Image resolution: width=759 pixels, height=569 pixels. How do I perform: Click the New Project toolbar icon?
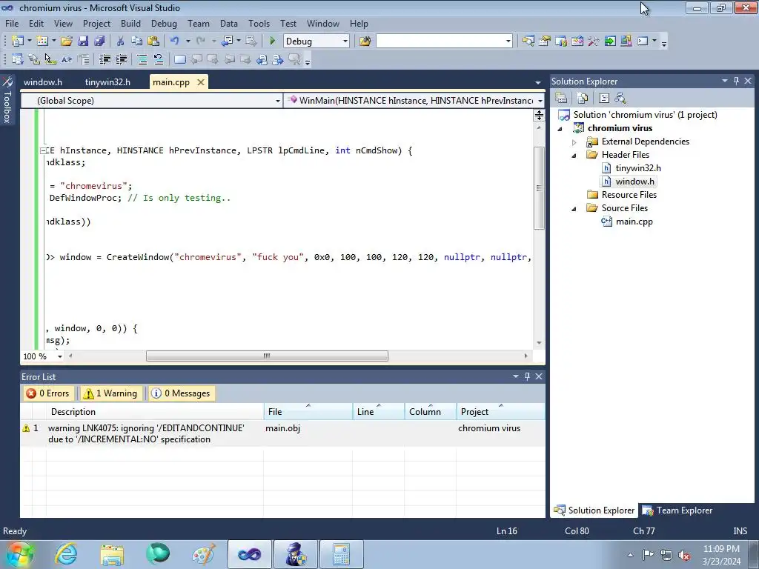[x=18, y=41]
